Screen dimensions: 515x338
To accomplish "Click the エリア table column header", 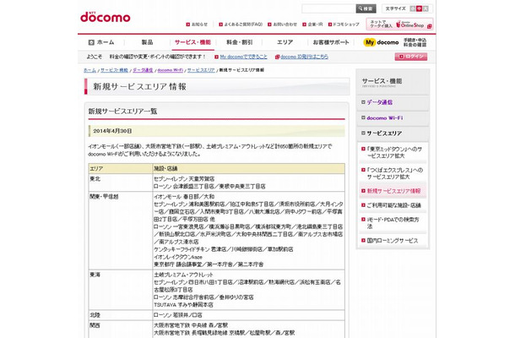I will coord(121,168).
